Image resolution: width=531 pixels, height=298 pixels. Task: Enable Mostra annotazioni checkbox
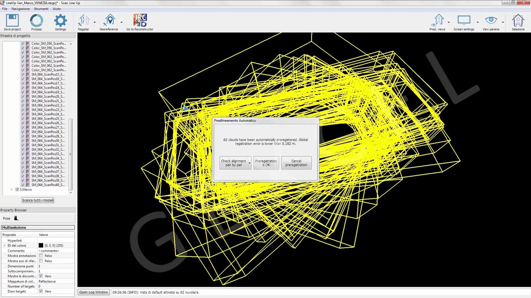click(41, 256)
